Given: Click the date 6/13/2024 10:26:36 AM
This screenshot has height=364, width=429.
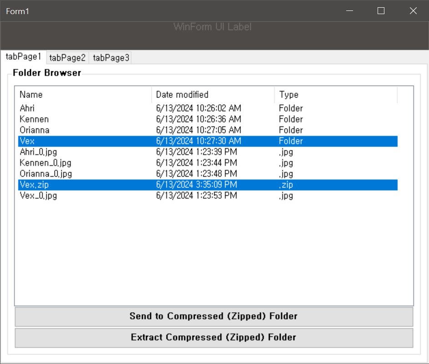Looking at the screenshot, I should [x=199, y=119].
